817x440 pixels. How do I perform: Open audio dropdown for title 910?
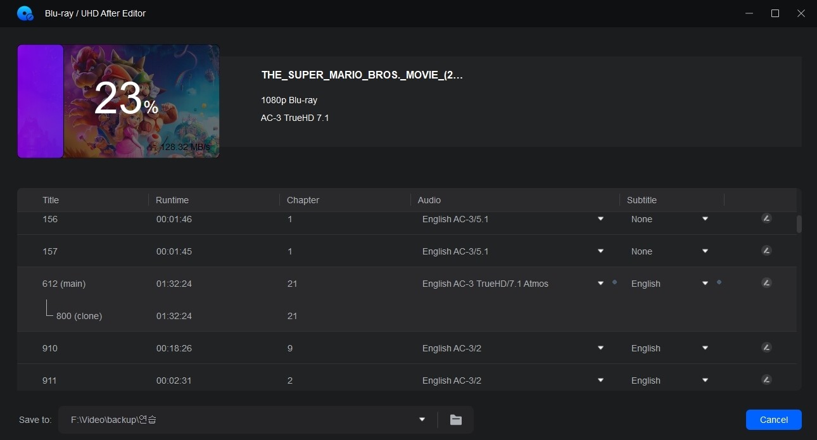tap(600, 348)
